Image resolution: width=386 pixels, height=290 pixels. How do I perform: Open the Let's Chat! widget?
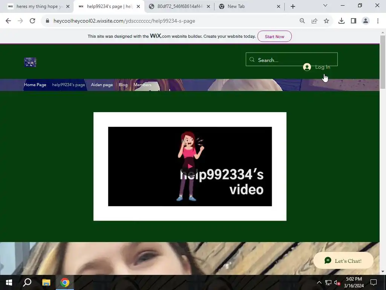[x=343, y=261]
